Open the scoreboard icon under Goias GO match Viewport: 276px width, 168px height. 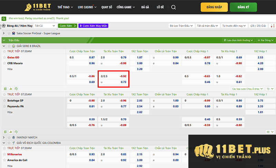pyautogui.click(x=5, y=89)
